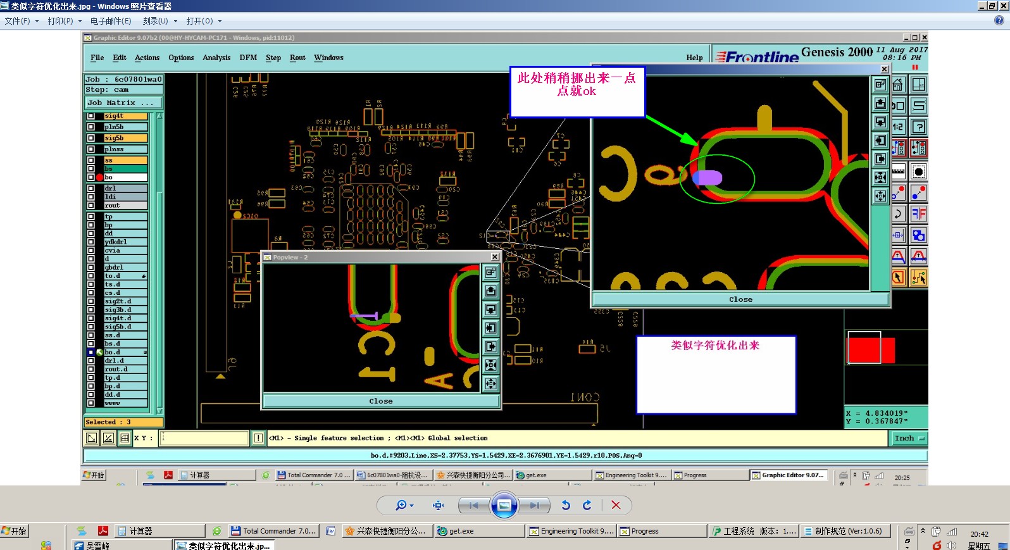This screenshot has width=1010, height=550.
Task: Click pan up icon in Popview 2 toolbar
Action: coord(490,291)
